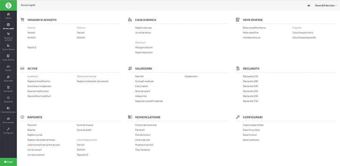
Task: Open Active in the sidebar
Action: pyautogui.click(x=8, y=68)
